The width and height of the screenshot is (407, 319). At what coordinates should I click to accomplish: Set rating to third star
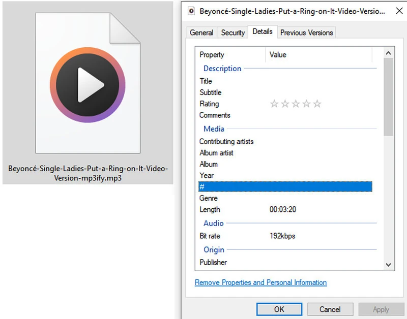(x=296, y=104)
